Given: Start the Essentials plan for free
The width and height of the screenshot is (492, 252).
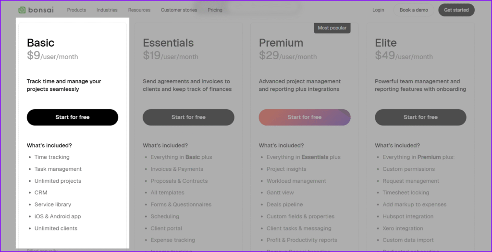Looking at the screenshot, I should click(188, 117).
